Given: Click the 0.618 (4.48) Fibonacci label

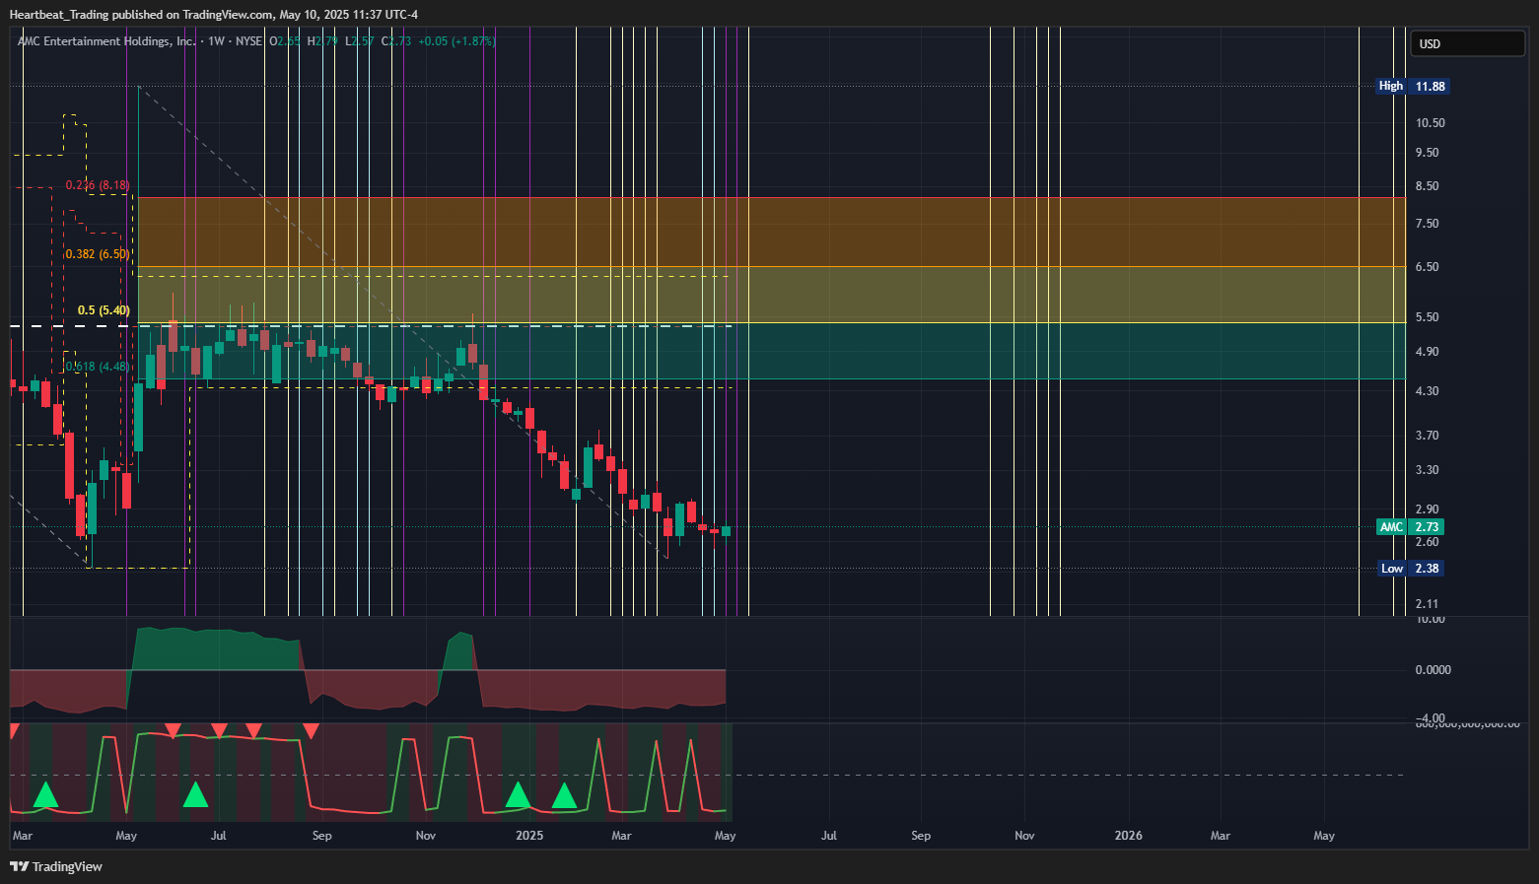Looking at the screenshot, I should pos(98,367).
